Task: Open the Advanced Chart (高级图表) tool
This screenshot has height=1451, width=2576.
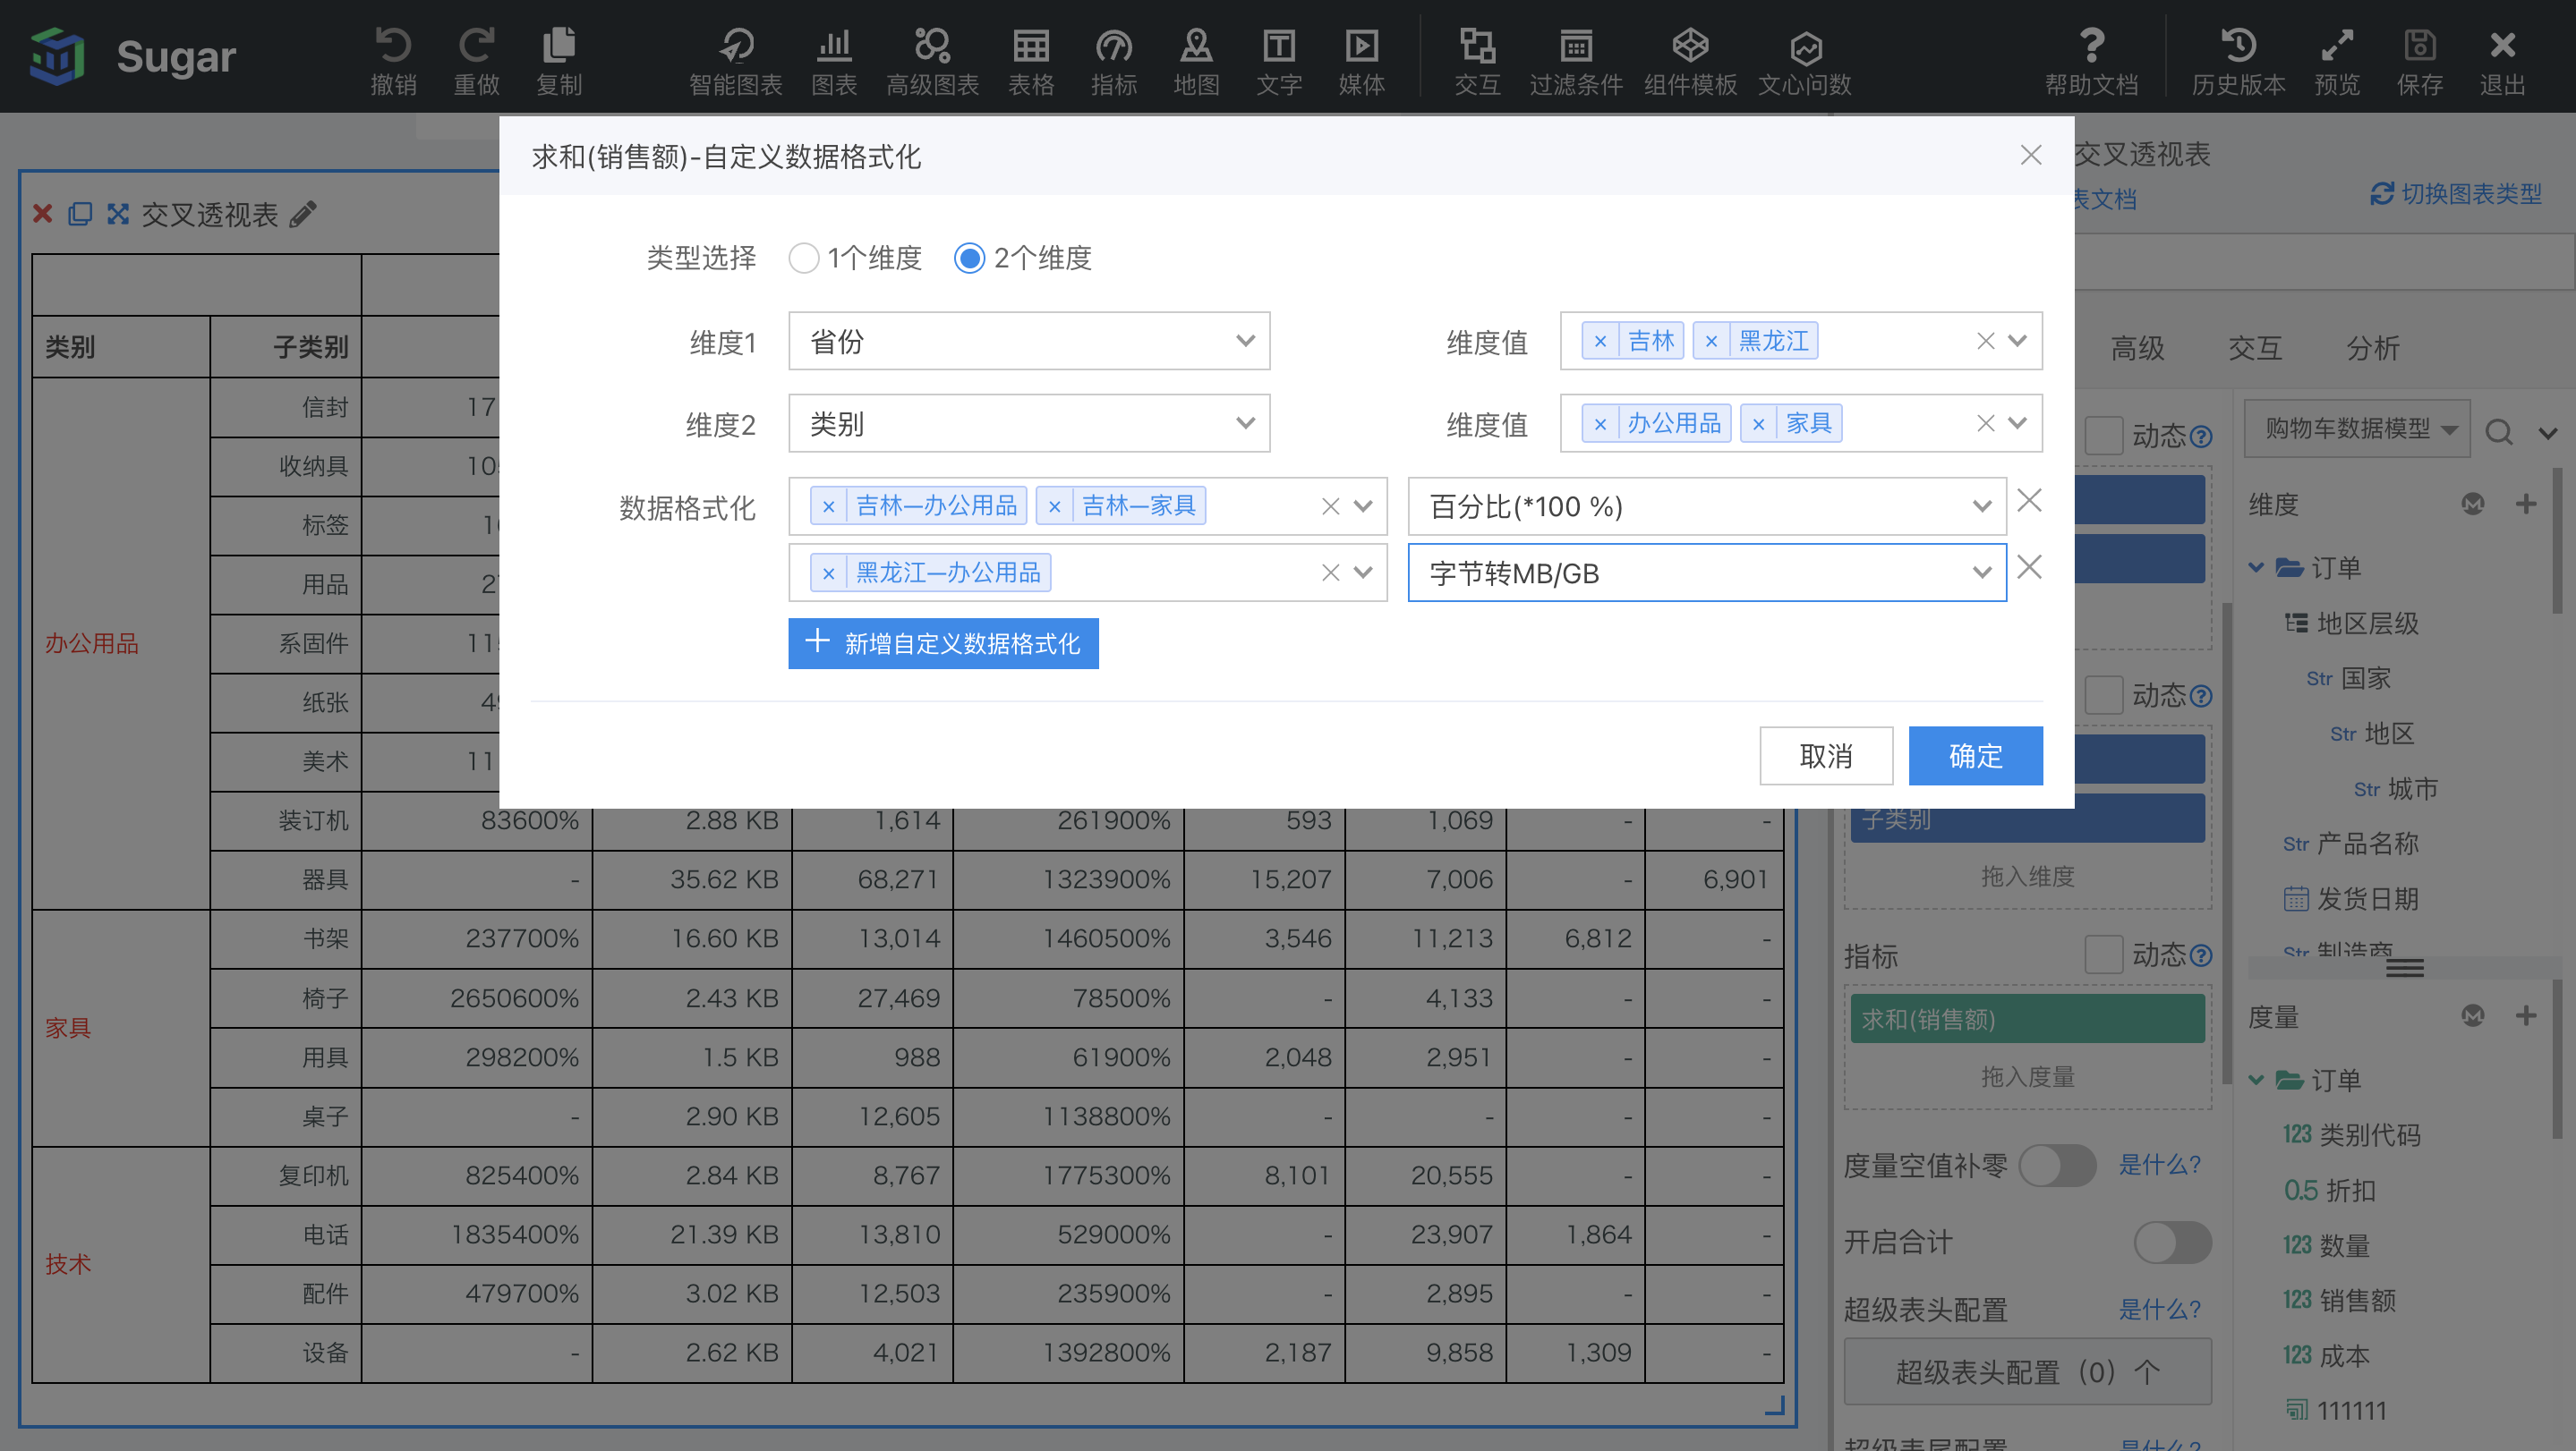Action: tap(932, 60)
